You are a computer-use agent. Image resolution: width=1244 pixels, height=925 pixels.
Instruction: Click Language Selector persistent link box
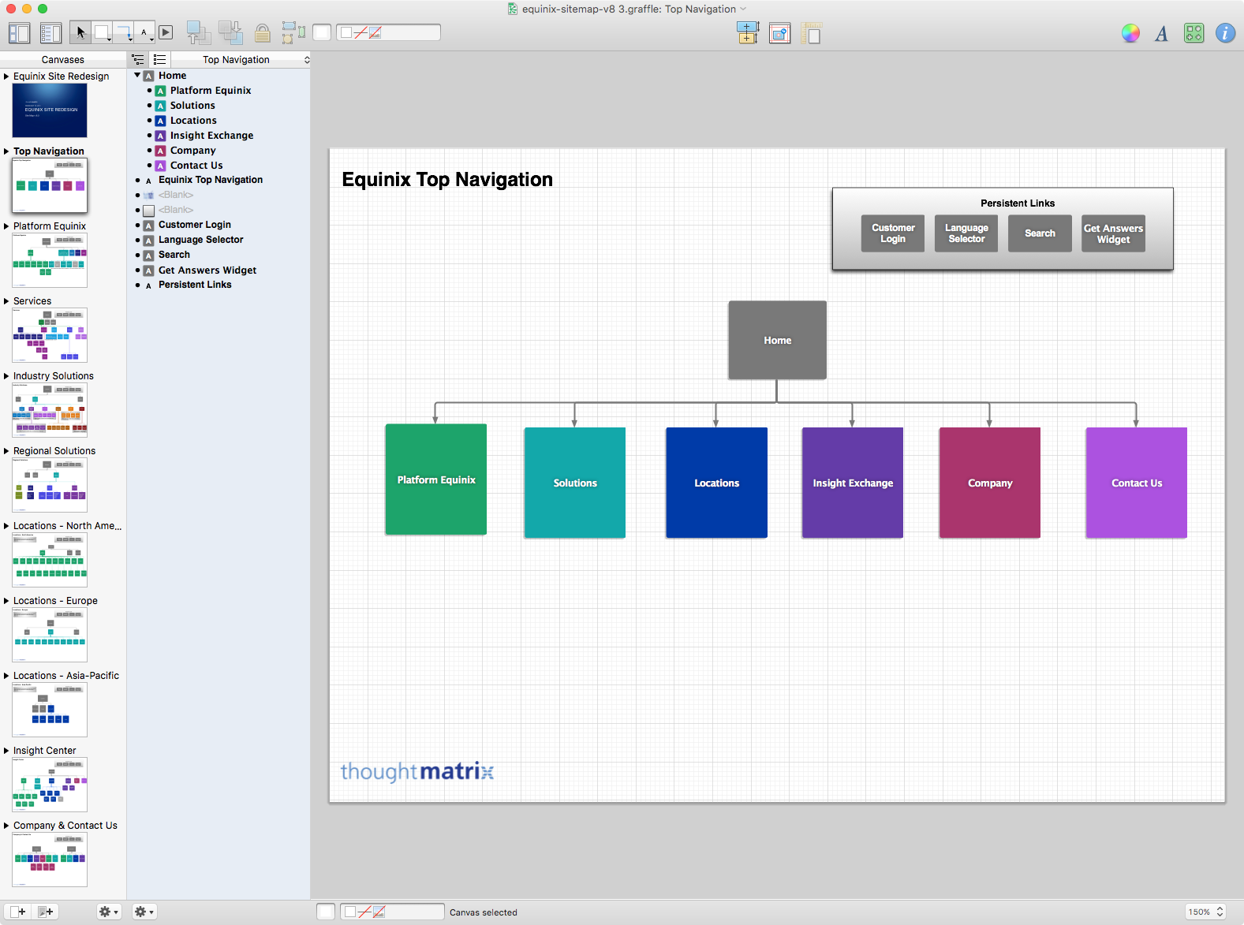pos(966,233)
